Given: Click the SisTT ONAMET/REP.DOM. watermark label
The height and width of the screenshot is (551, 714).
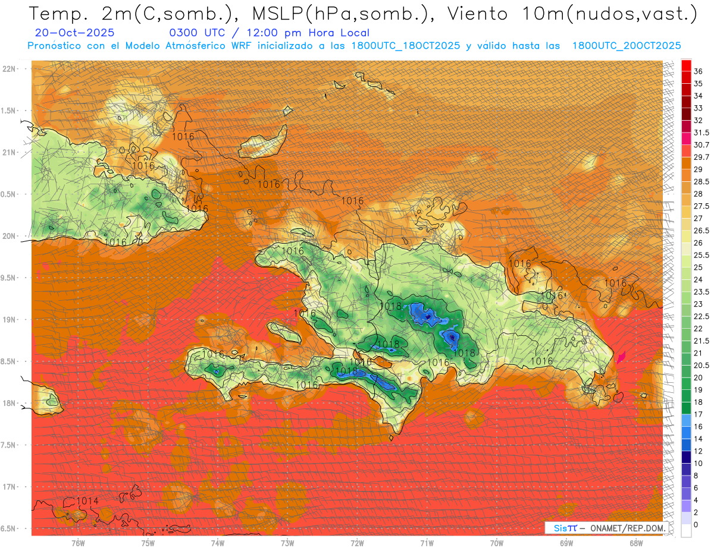Looking at the screenshot, I should tap(606, 528).
